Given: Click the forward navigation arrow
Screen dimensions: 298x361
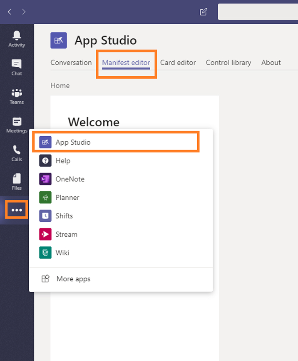Looking at the screenshot, I should tap(24, 12).
